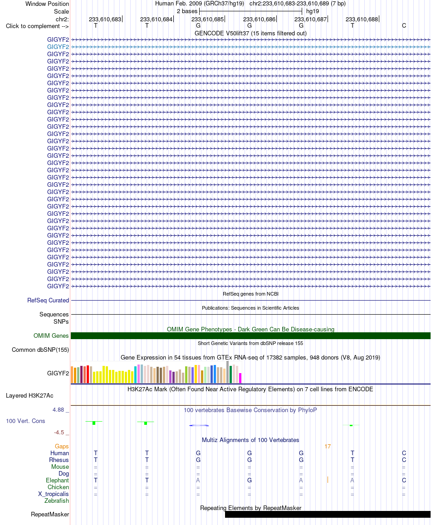The image size is (431, 525).
Task: Select the Window Position label
Action: [47, 4]
